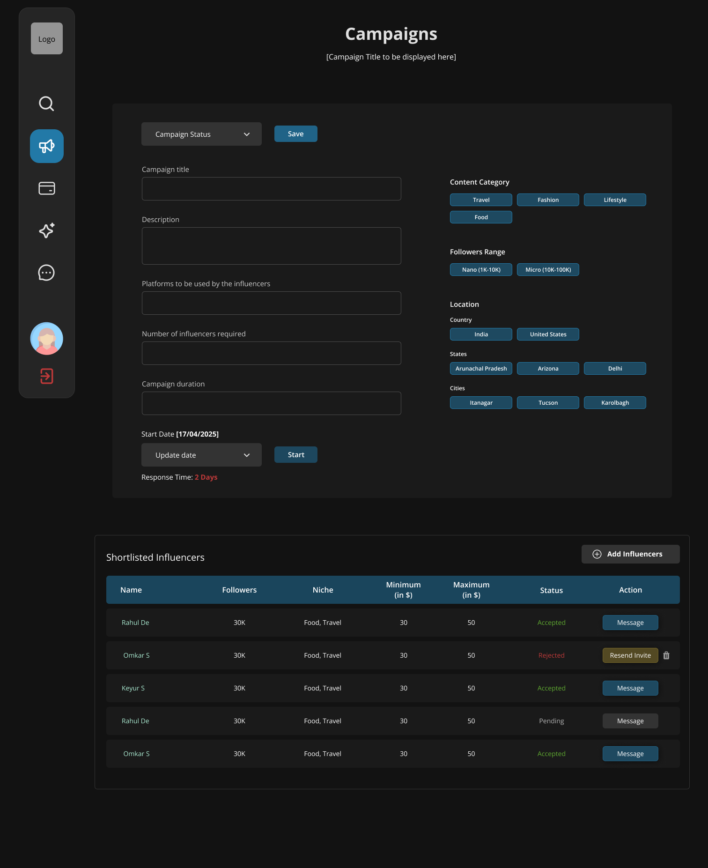The height and width of the screenshot is (868, 708).
Task: Click the Name column header
Action: pyautogui.click(x=131, y=590)
